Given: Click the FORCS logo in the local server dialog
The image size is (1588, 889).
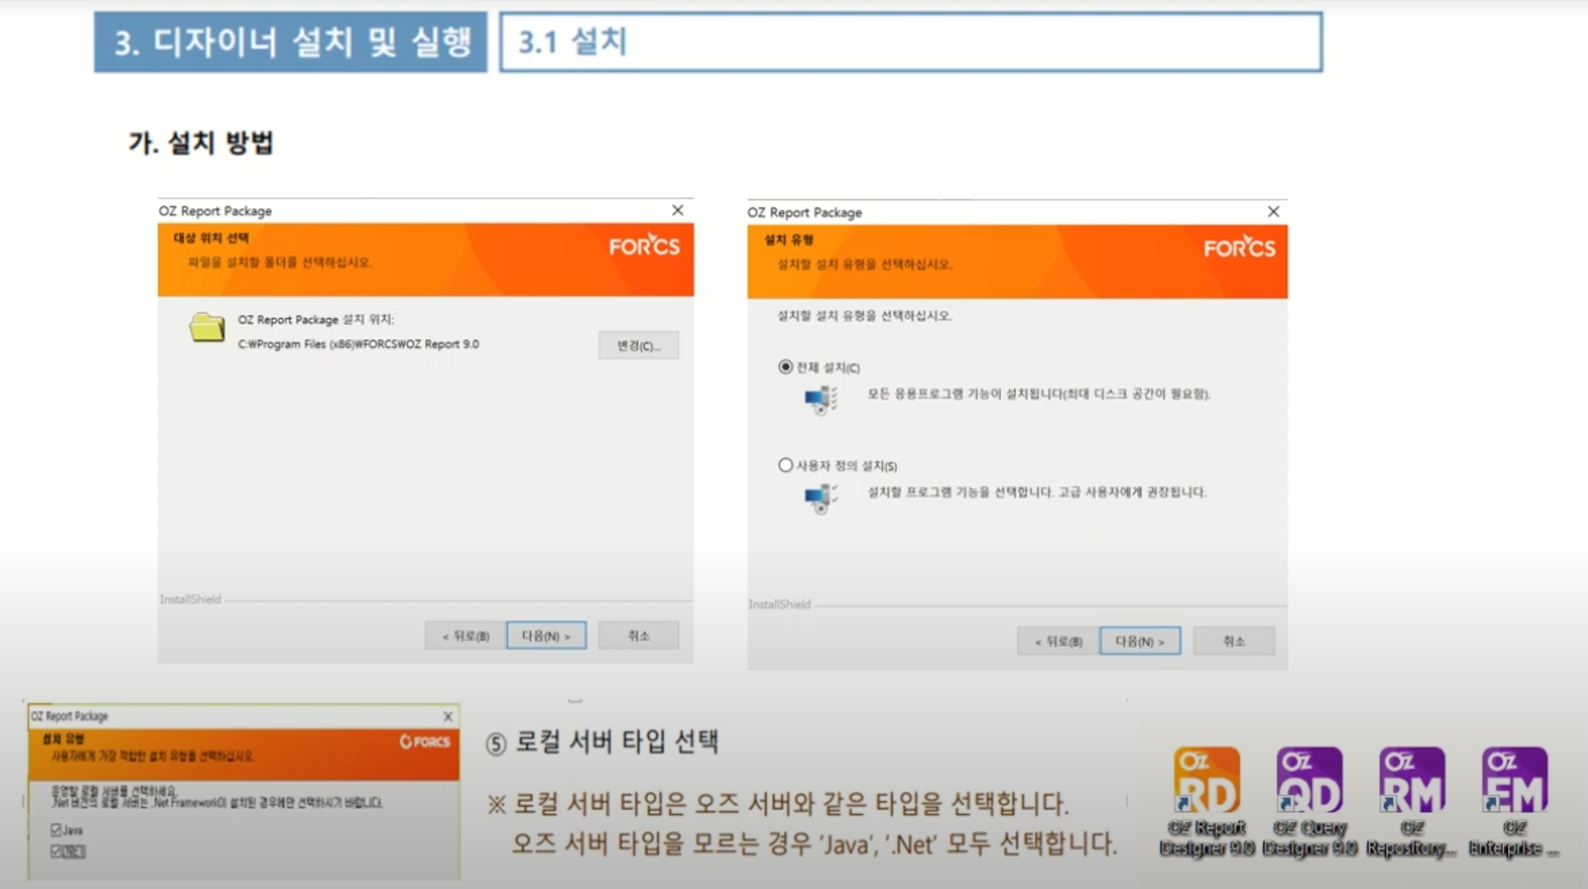Looking at the screenshot, I should (425, 741).
